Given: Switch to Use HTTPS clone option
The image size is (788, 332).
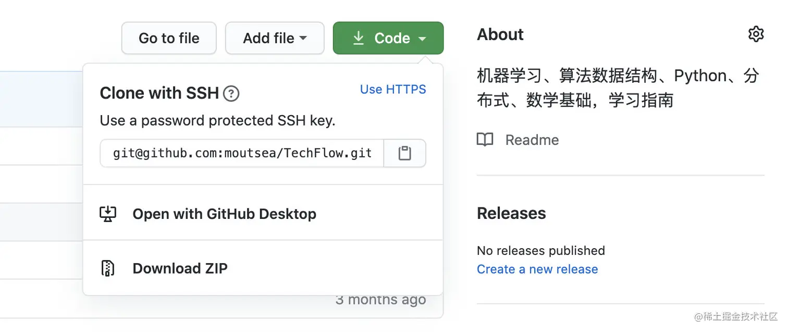Looking at the screenshot, I should point(393,90).
